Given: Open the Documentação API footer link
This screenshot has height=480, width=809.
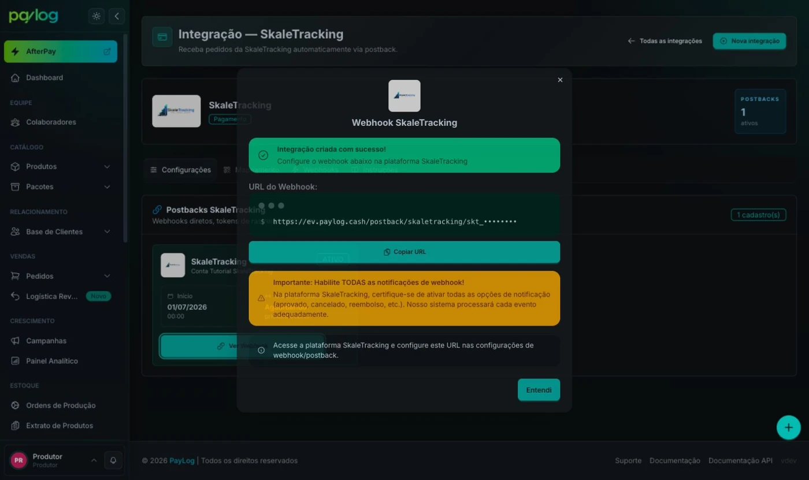Looking at the screenshot, I should tap(740, 460).
